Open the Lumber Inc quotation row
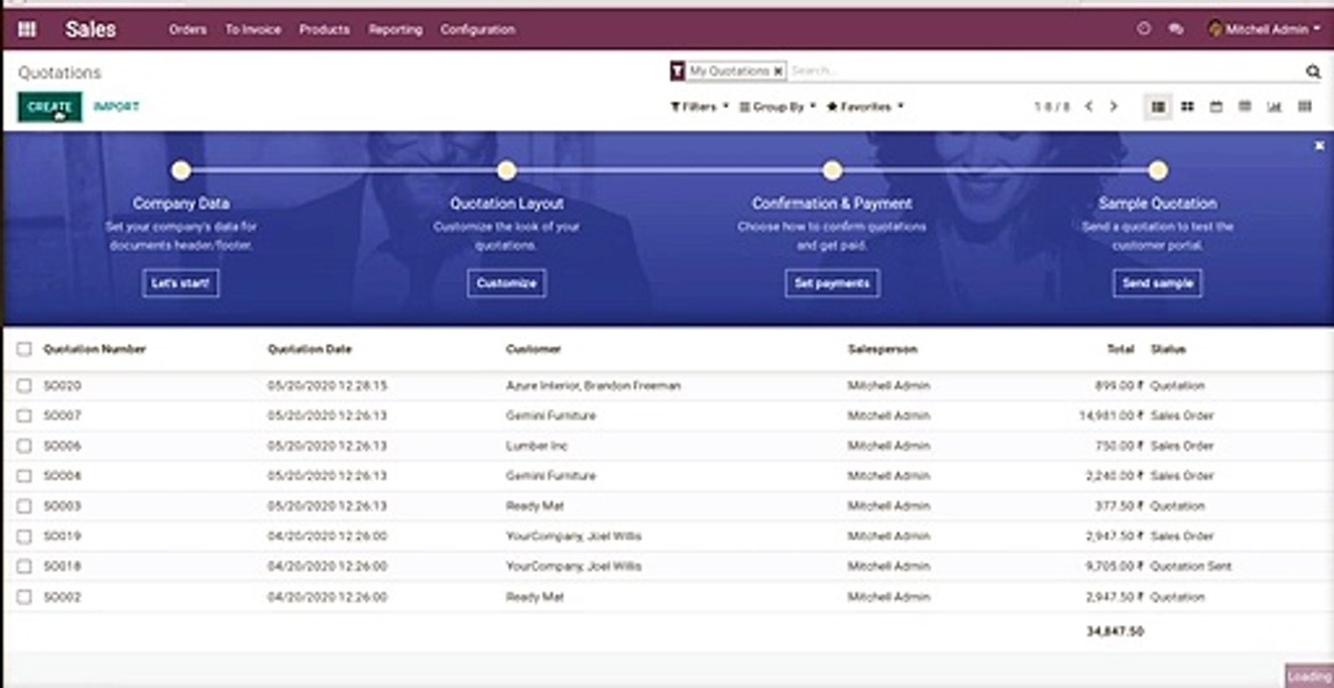Image resolution: width=1334 pixels, height=688 pixels. coord(667,446)
